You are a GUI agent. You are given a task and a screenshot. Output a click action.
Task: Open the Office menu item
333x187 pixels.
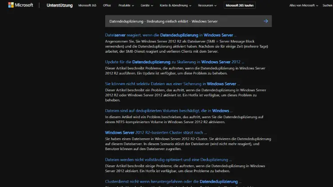point(107,5)
